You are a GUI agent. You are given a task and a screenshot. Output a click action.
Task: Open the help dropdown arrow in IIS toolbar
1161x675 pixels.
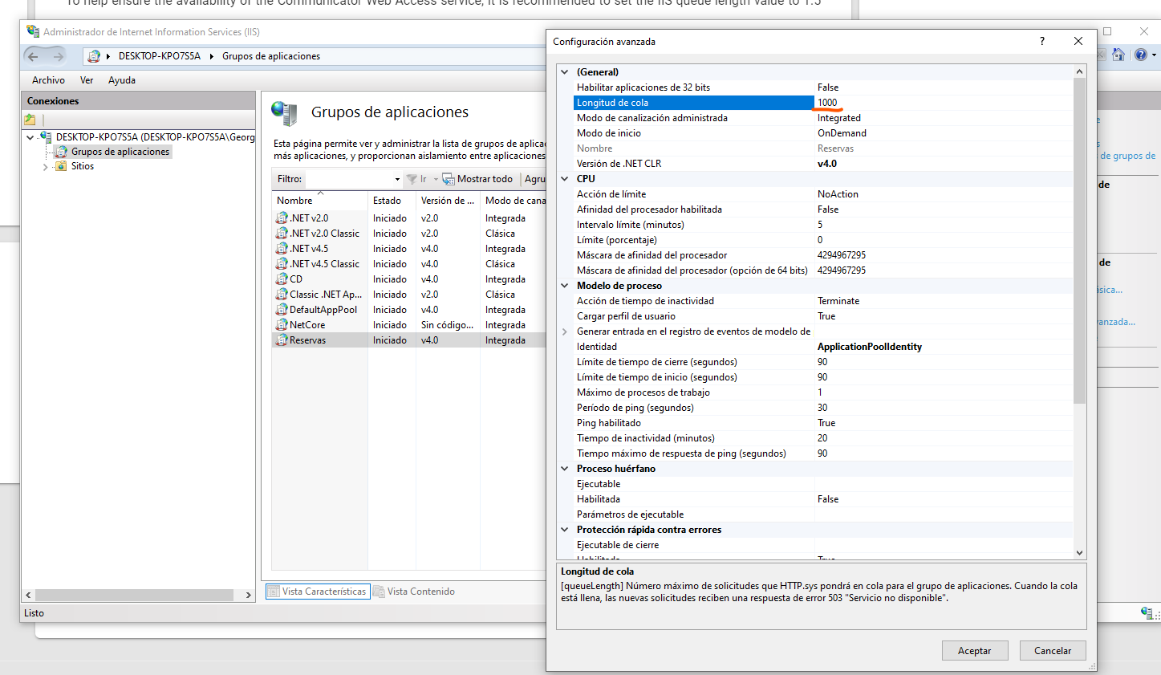[1154, 55]
